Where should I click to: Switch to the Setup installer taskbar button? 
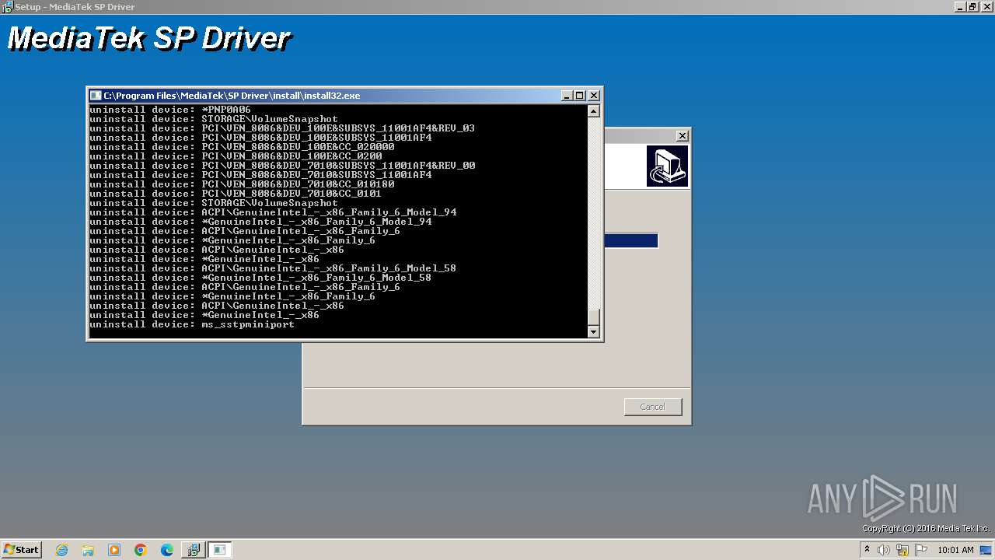(x=193, y=550)
